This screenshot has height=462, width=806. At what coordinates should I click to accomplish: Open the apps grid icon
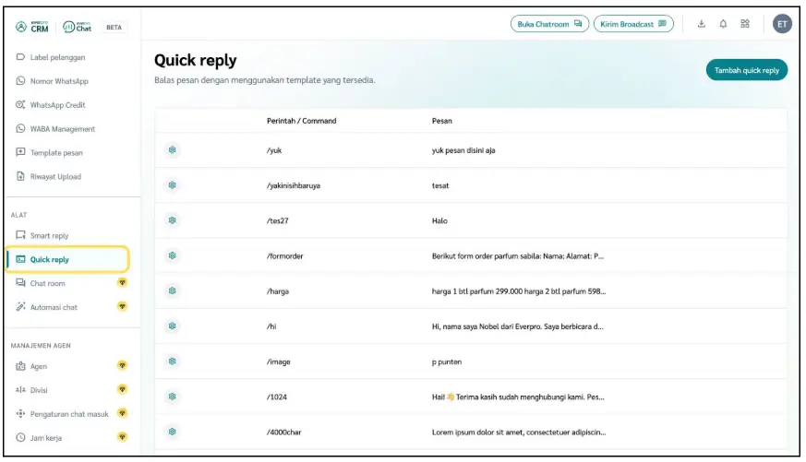point(745,24)
